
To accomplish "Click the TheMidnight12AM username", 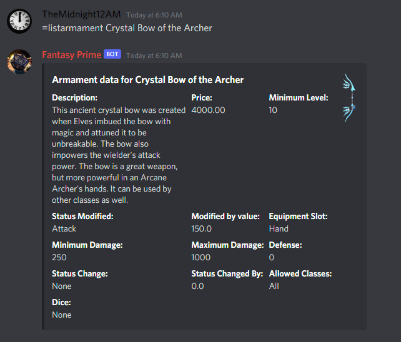I will pyautogui.click(x=81, y=14).
